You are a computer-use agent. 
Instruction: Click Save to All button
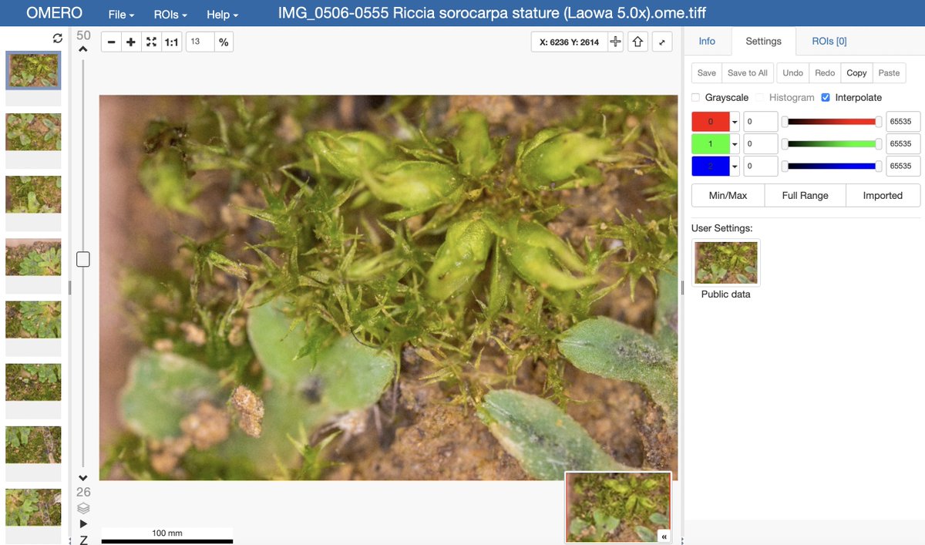[748, 72]
